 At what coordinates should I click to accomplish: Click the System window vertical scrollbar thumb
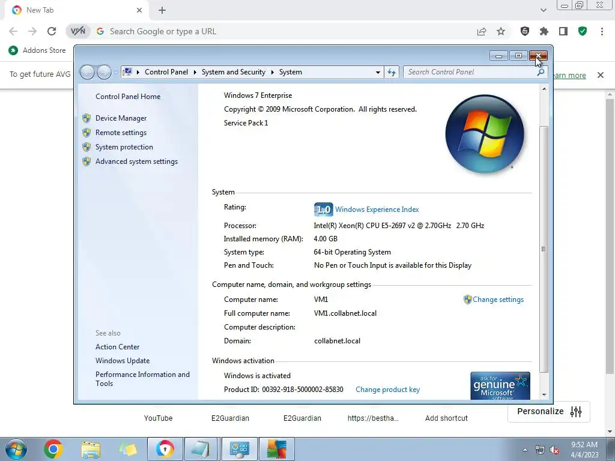[544, 249]
